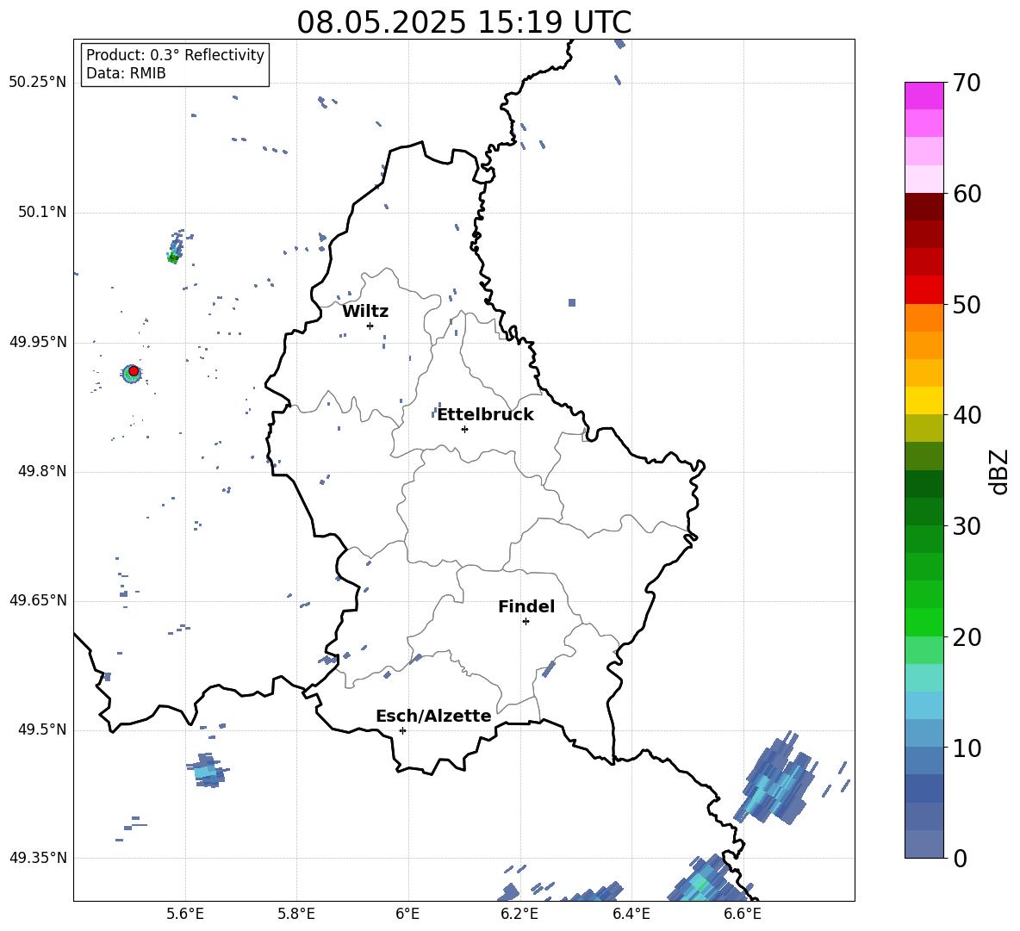Click the 'Data: RMIB' label
Screen dimensions: 1020x931
pyautogui.click(x=126, y=73)
